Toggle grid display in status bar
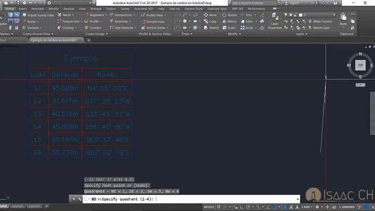Viewport: 375px width, 211px height. point(219,207)
